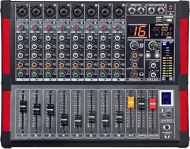Move the channel 7 fader
190x149 pixels.
point(105,121)
